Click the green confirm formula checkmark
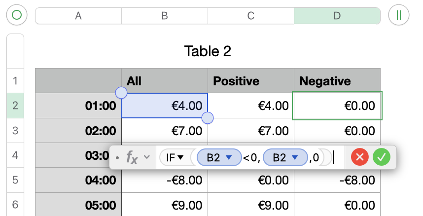The width and height of the screenshot is (423, 216). click(x=382, y=157)
